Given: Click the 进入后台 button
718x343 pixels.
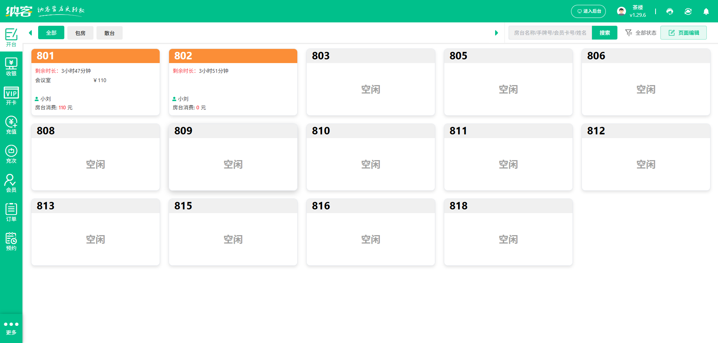Looking at the screenshot, I should click(x=588, y=12).
